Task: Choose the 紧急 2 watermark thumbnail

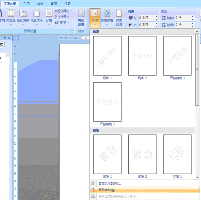Action: click(142, 154)
